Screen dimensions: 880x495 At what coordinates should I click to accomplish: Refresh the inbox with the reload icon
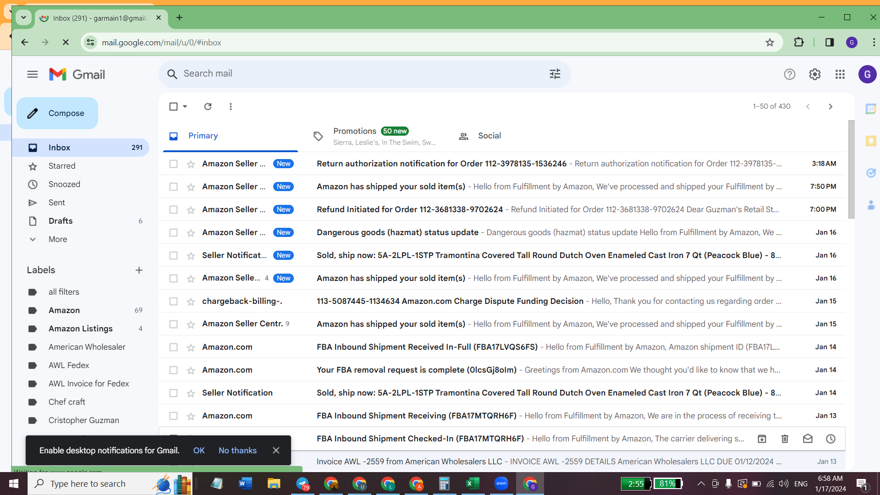pyautogui.click(x=208, y=106)
